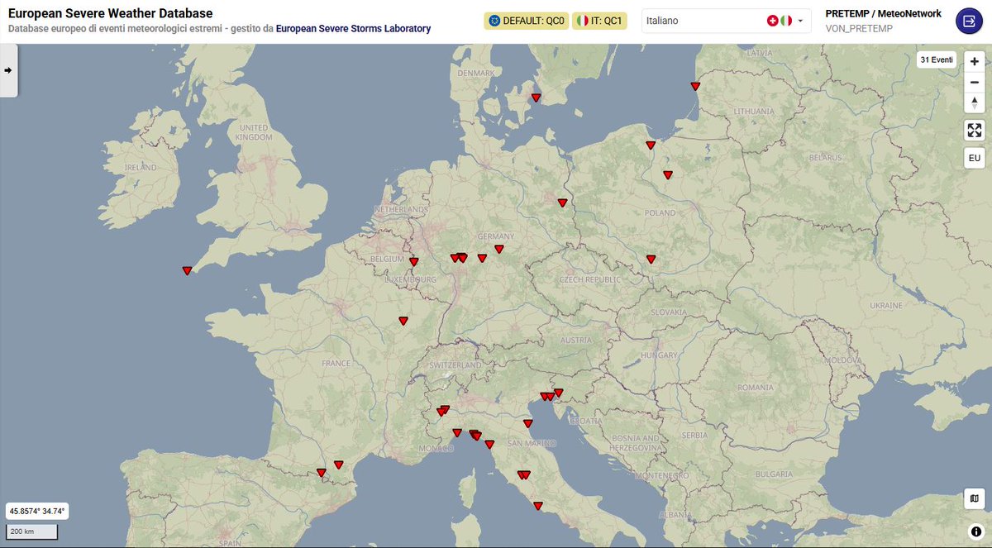Toggle fullscreen map view
This screenshot has width=992, height=548.
(x=975, y=130)
